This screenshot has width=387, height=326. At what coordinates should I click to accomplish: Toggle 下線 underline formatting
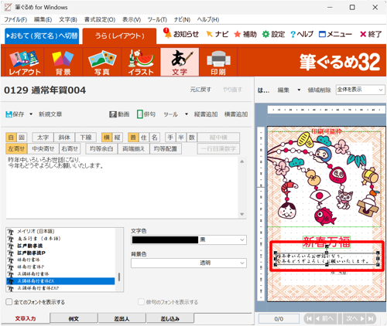click(x=86, y=138)
